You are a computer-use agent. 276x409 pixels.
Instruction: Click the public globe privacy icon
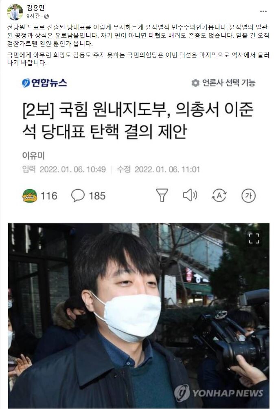tap(46, 16)
